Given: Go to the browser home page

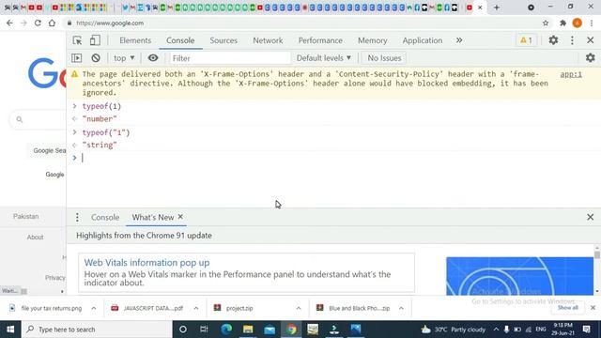Looking at the screenshot, I should (x=52, y=23).
